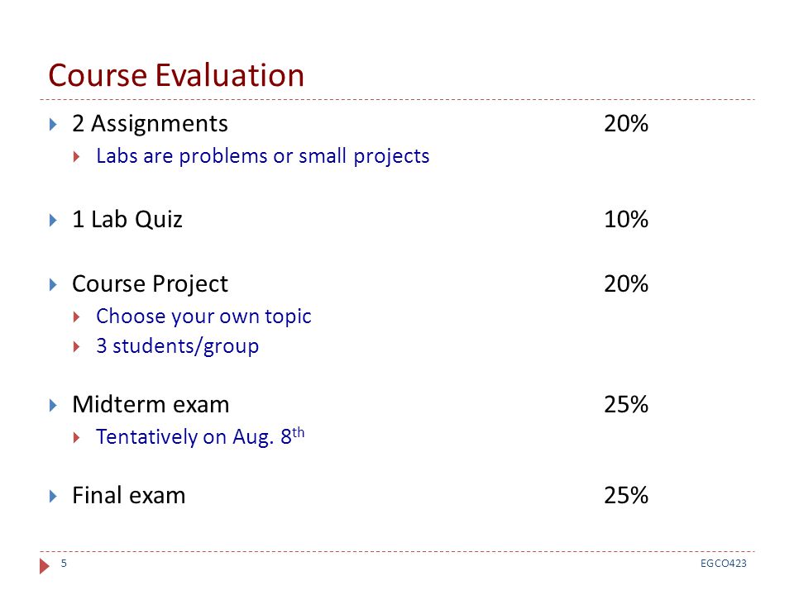
Task: Select the Labs are problems or small projects line
Action: point(263,156)
